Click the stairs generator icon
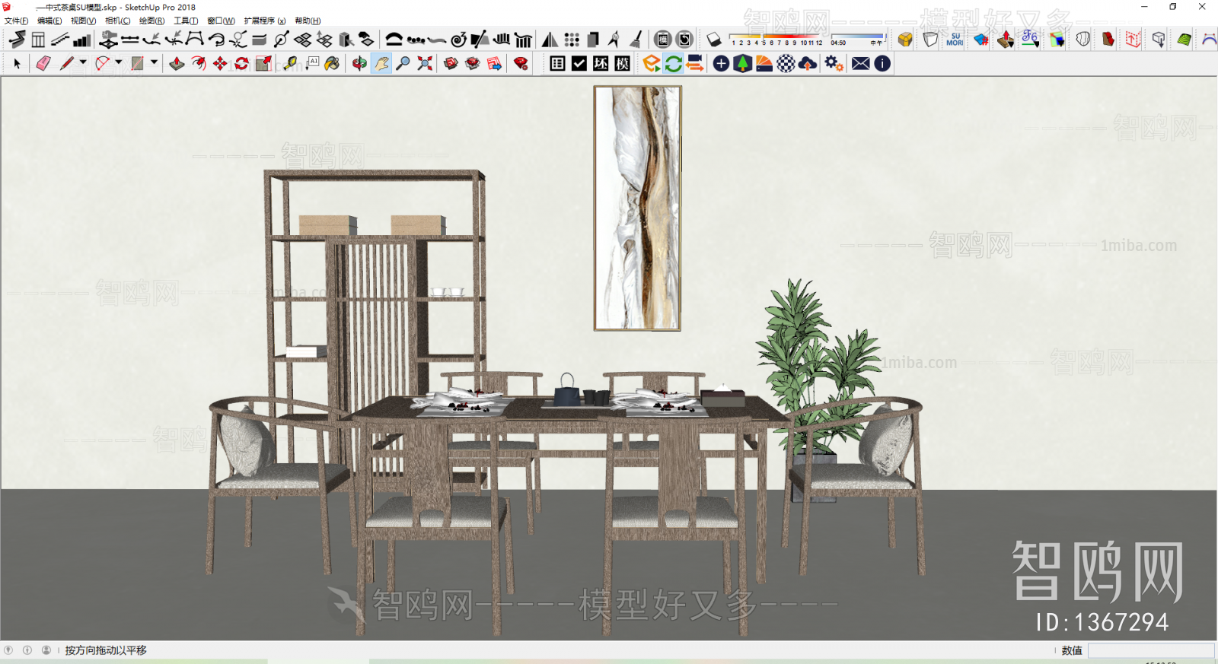 81,40
